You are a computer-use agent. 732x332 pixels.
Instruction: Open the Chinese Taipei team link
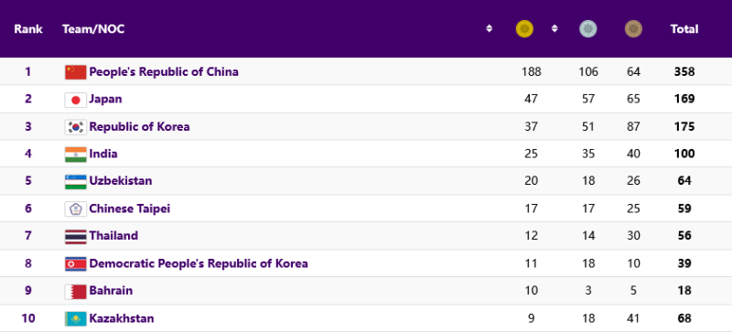click(x=130, y=209)
